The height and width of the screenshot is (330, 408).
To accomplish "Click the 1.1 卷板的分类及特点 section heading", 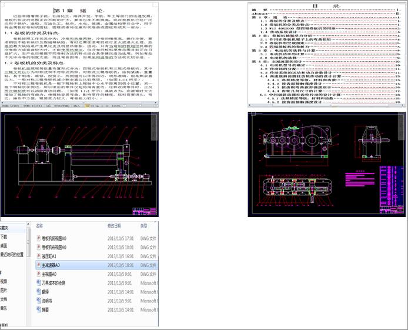I will pyautogui.click(x=32, y=33).
